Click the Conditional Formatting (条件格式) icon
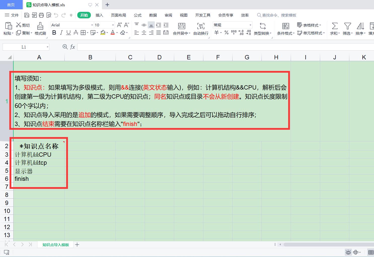The image size is (374, 257). [286, 26]
